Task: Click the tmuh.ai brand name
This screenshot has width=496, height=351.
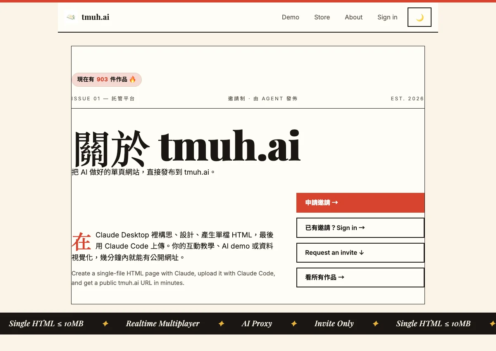Action: 95,17
